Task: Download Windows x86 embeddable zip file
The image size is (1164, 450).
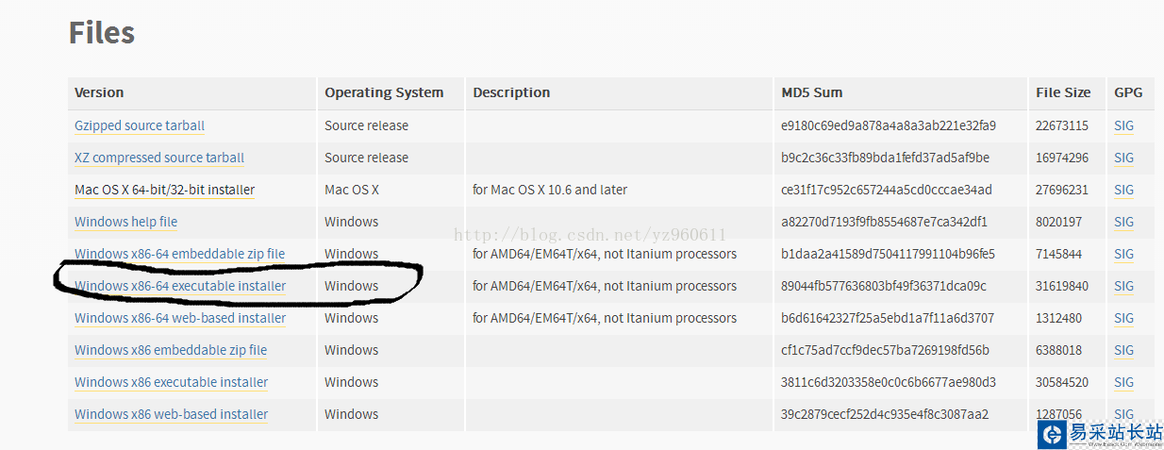Action: pos(171,350)
